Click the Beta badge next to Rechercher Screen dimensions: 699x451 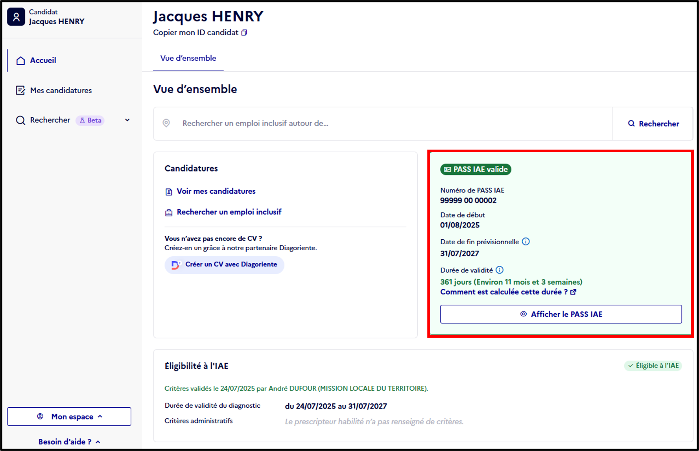click(90, 120)
